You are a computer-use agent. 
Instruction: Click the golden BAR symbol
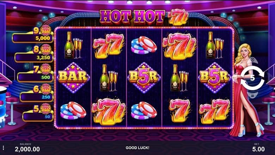[73, 77]
